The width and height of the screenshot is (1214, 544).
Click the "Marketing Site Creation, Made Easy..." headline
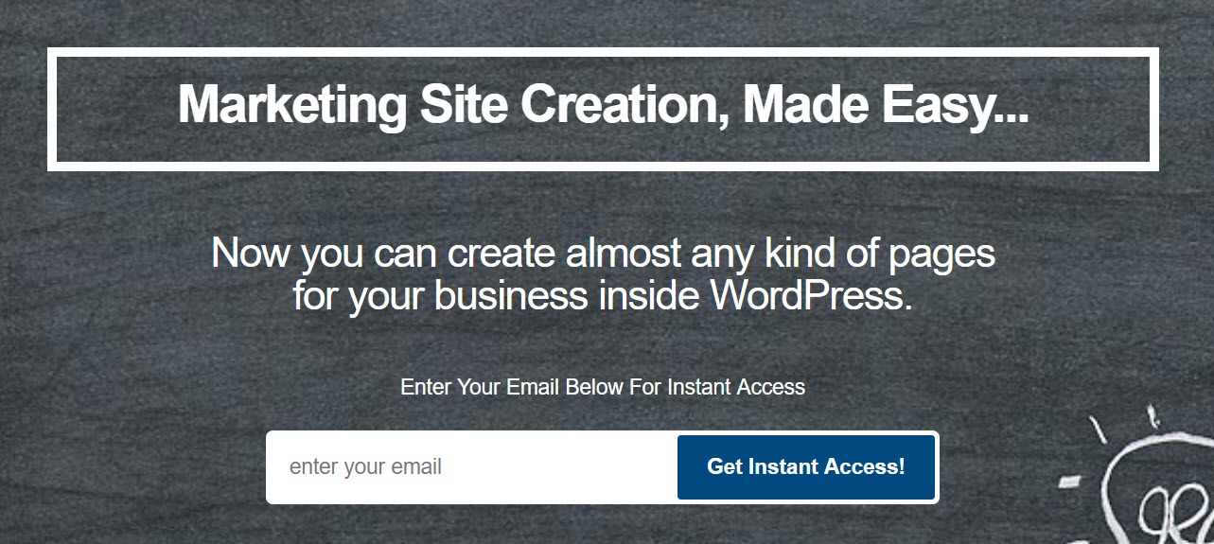point(603,104)
